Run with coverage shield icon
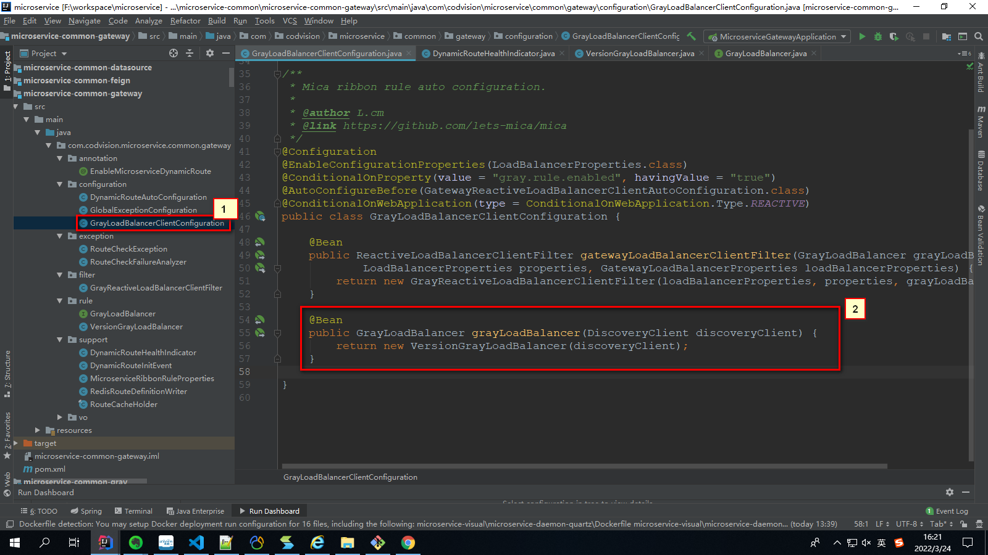 (894, 36)
